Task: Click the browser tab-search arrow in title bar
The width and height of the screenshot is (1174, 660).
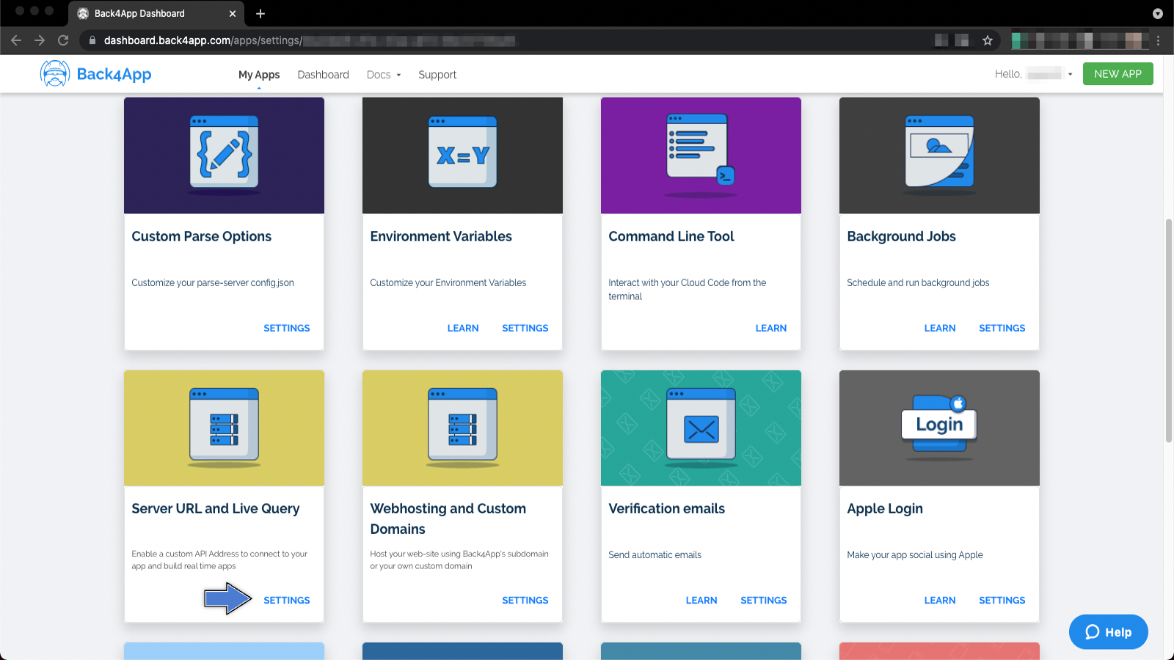Action: click(1158, 13)
